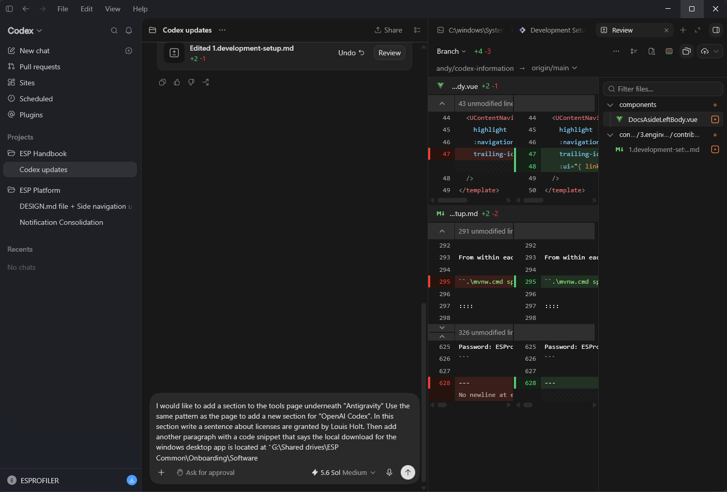Screen dimensions: 727x492
Task: Click the thumbs up icon
Action: click(177, 82)
